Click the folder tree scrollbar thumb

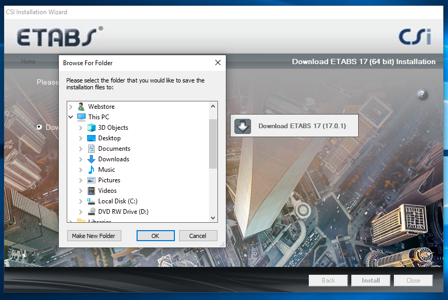[x=213, y=144]
